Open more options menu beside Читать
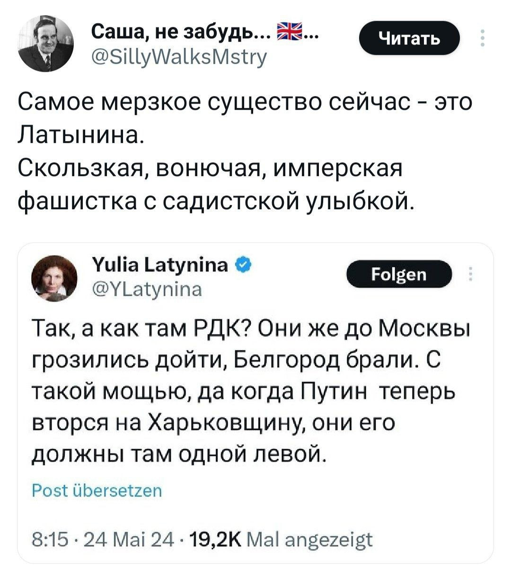 point(482,38)
